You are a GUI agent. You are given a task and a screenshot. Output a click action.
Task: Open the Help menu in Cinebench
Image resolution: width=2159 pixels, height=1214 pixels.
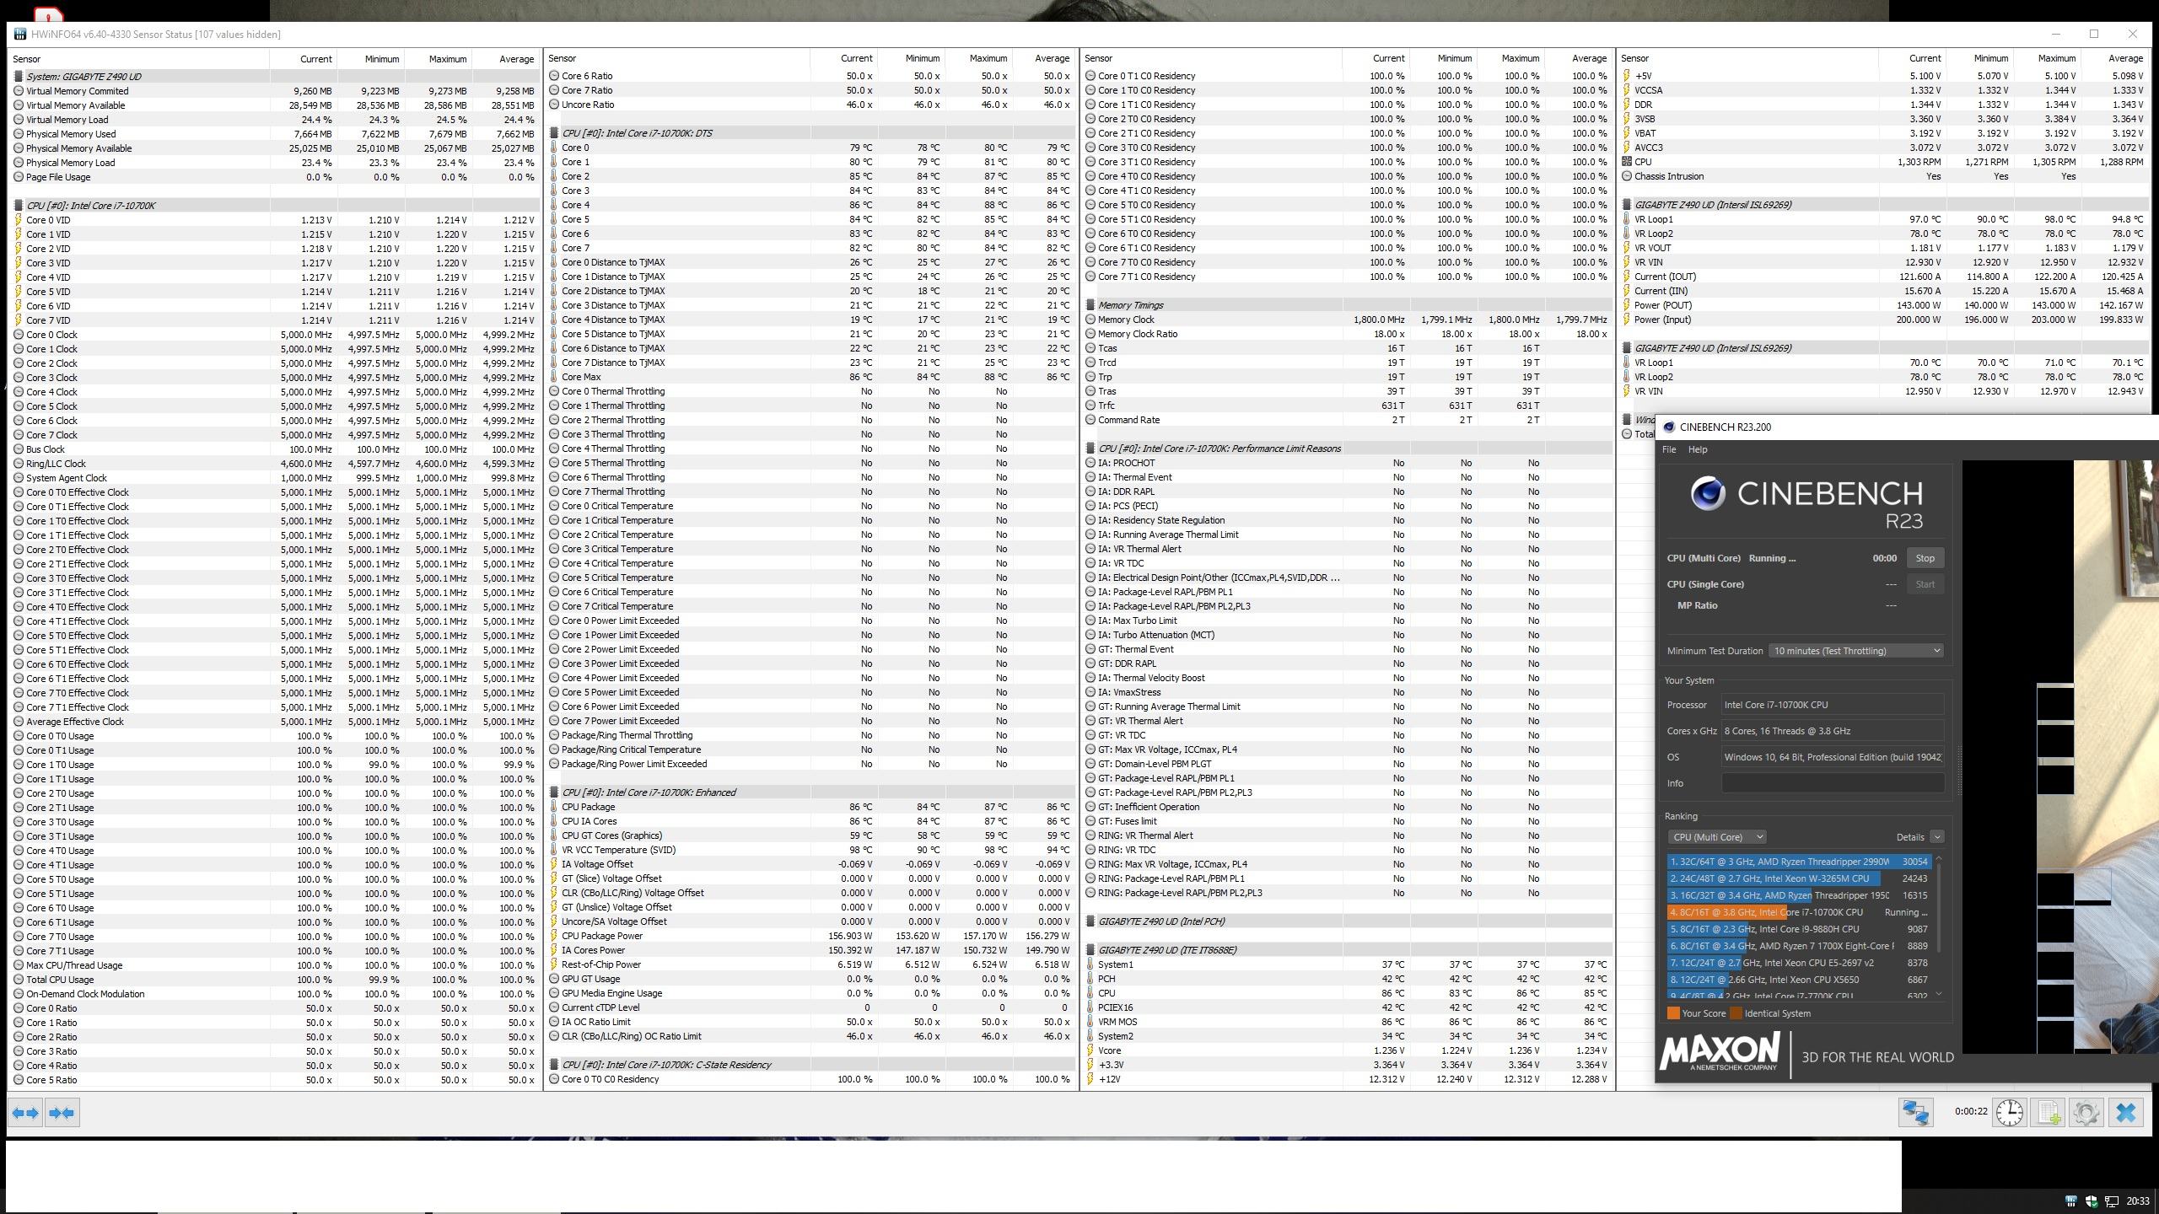pyautogui.click(x=1697, y=449)
